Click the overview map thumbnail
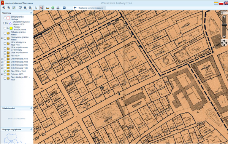Viewport: 228px width, 144px height. (13, 138)
